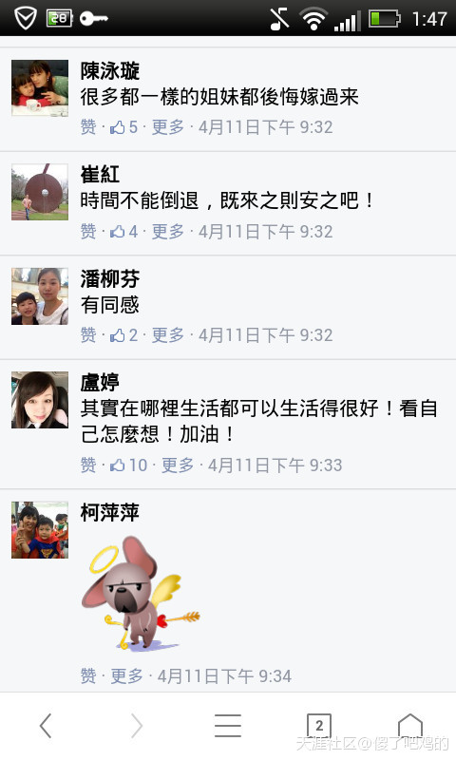This screenshot has height=760, width=456.
Task: Open the tab switcher showing 2
Action: pyautogui.click(x=319, y=726)
